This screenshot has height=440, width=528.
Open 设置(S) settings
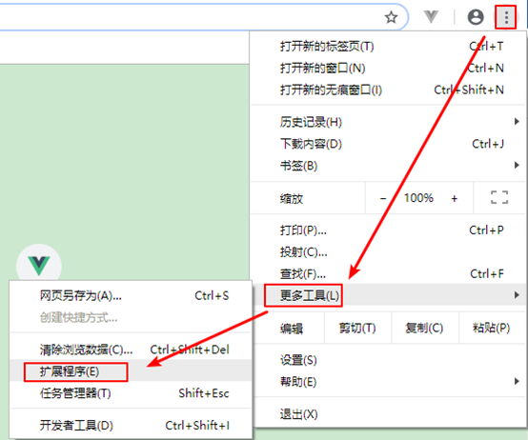(387, 360)
